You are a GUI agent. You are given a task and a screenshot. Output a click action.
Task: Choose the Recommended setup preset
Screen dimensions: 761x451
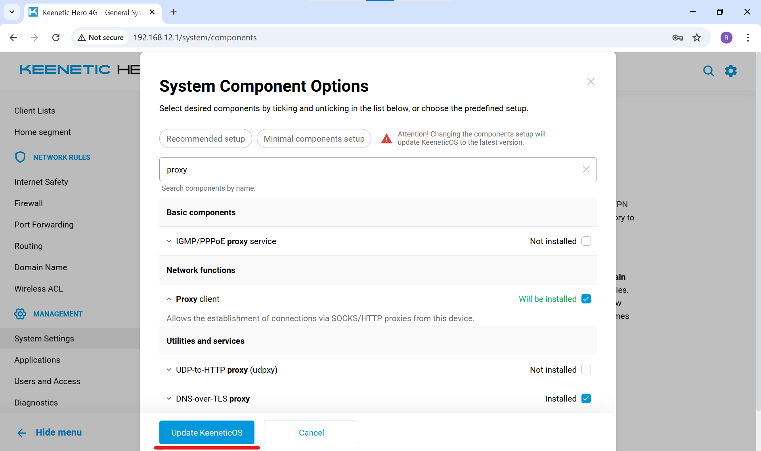[x=205, y=138]
